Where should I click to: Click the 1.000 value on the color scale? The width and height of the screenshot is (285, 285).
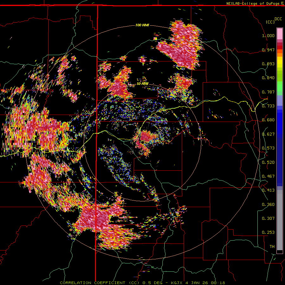coord(268,35)
